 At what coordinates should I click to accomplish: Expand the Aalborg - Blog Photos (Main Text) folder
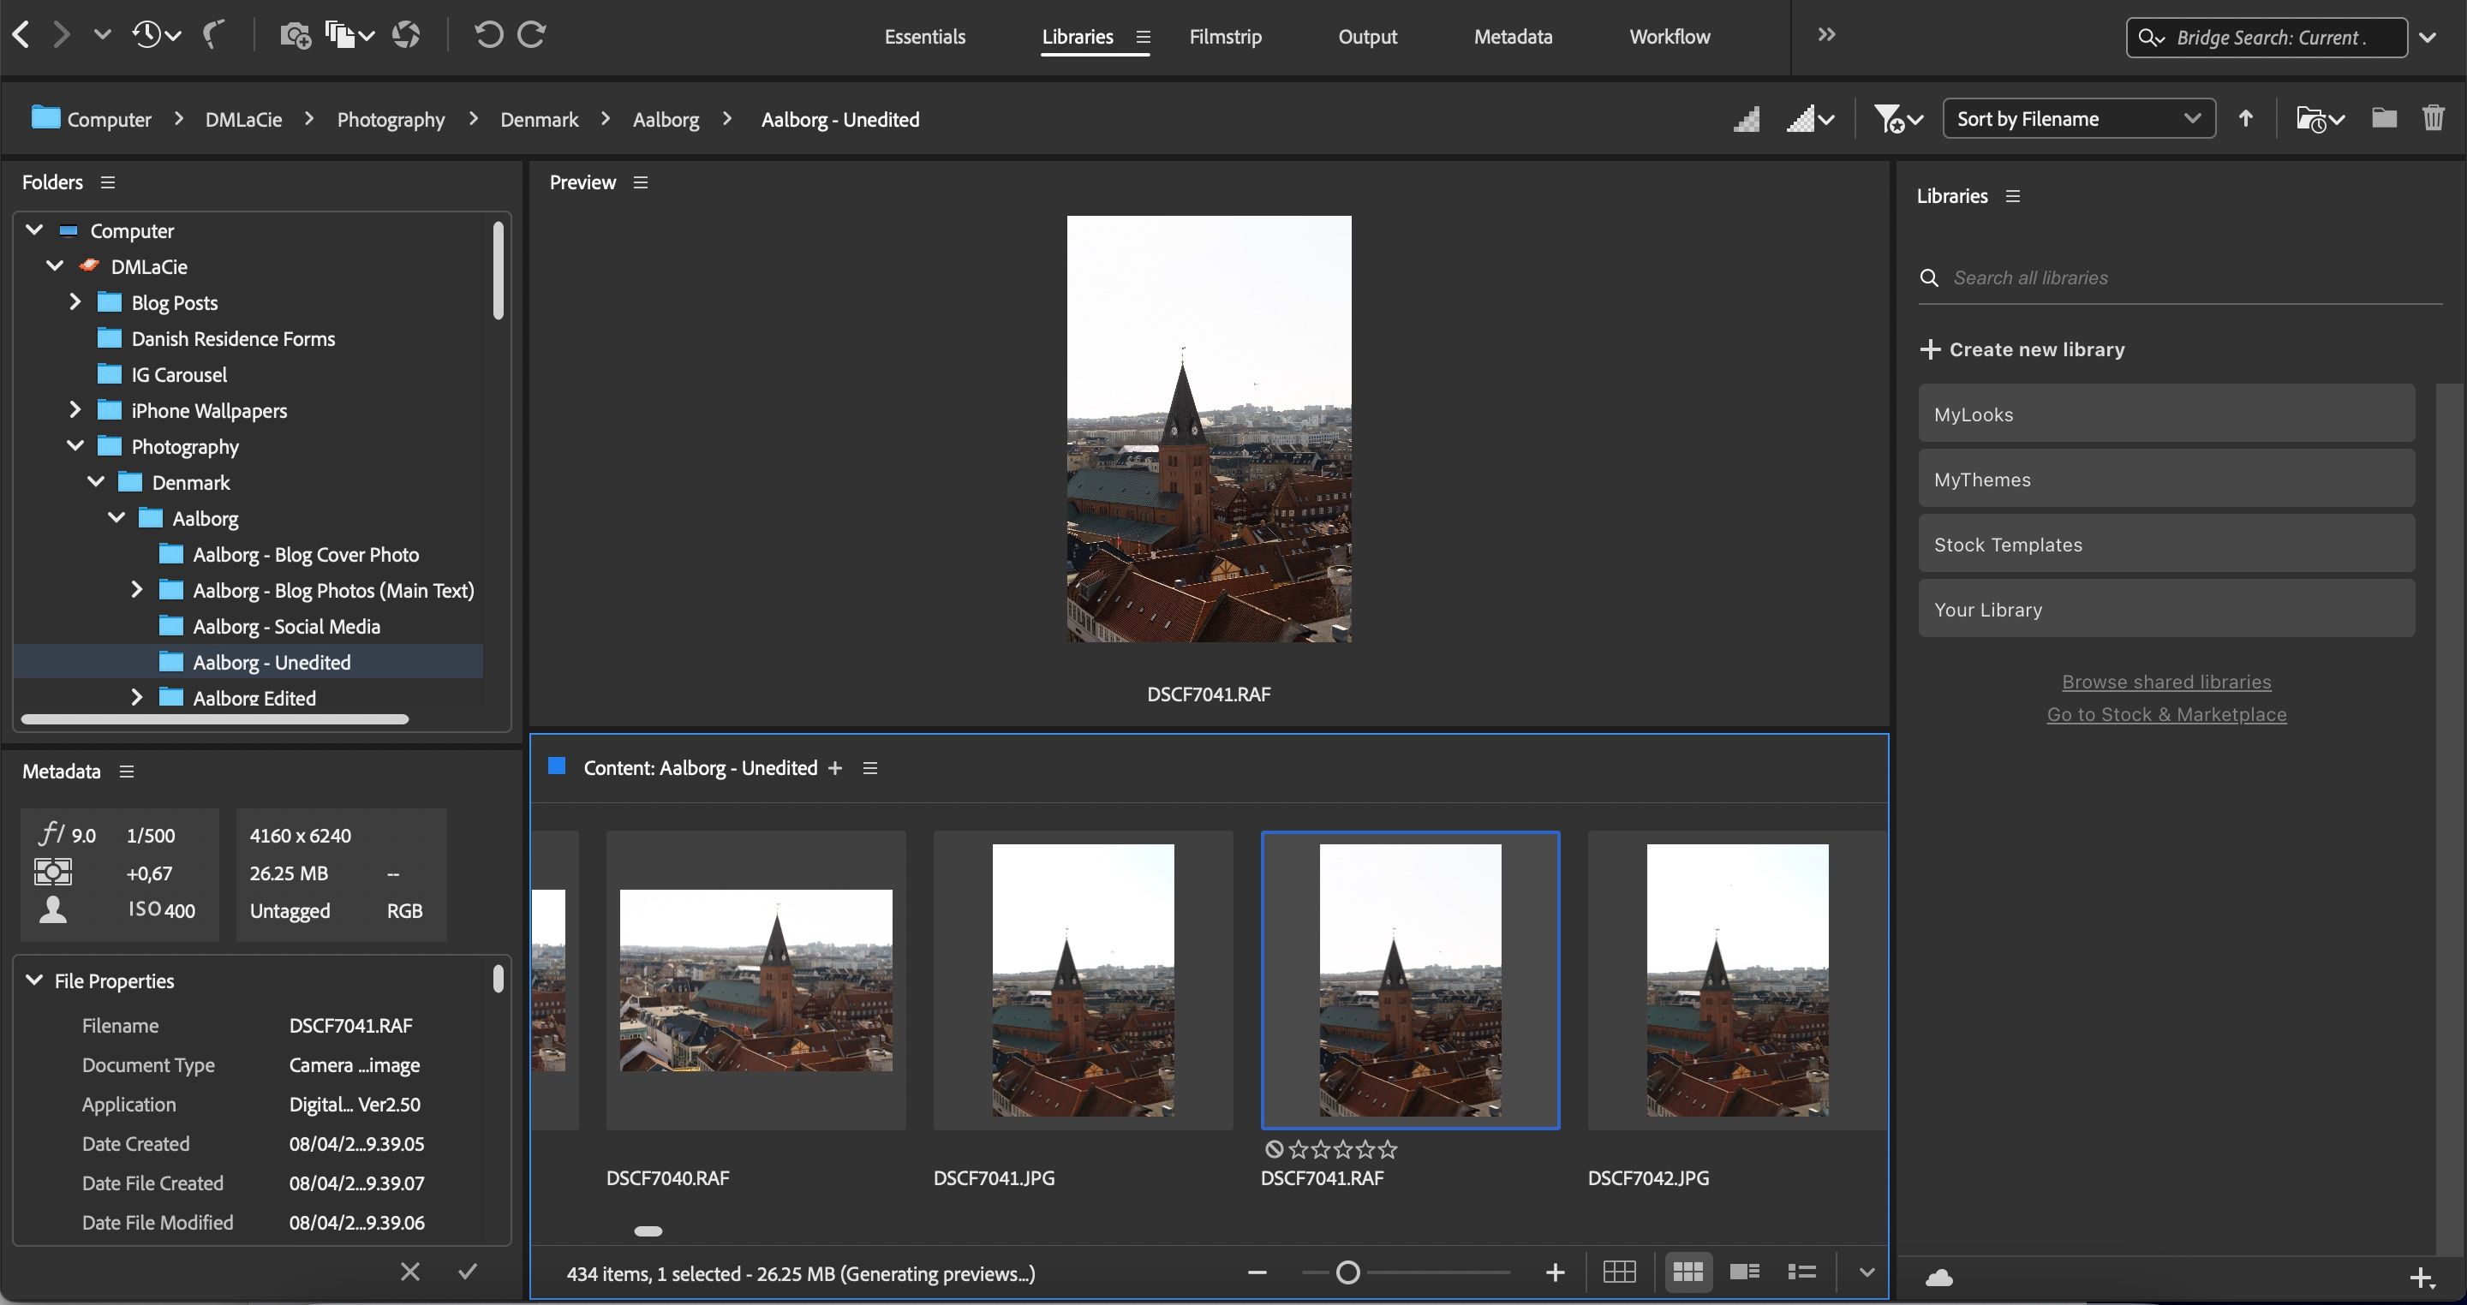click(136, 590)
